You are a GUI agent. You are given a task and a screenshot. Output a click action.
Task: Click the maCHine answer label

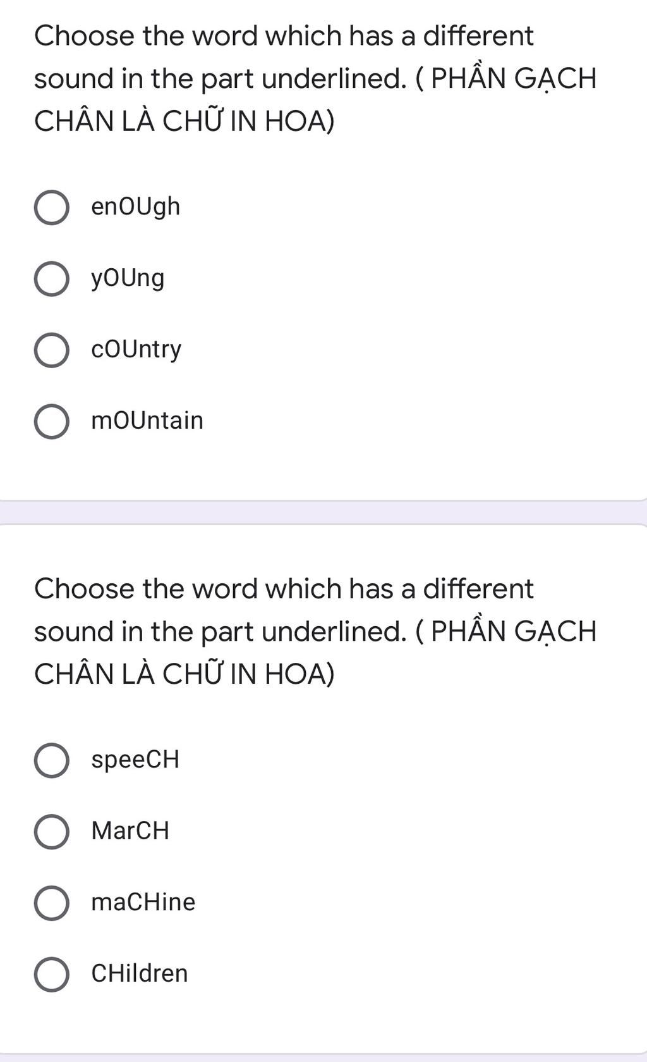click(x=143, y=902)
